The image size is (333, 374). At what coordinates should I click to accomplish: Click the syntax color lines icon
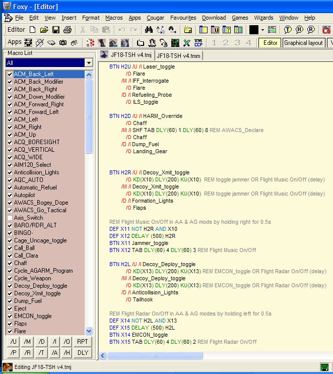[272, 30]
